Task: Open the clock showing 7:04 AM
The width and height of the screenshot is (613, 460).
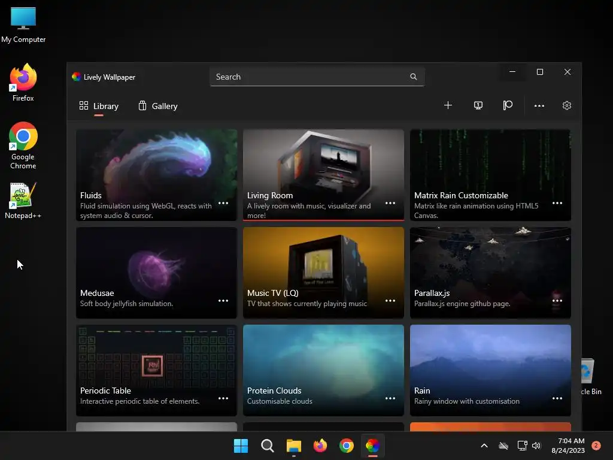Action: coord(568,446)
